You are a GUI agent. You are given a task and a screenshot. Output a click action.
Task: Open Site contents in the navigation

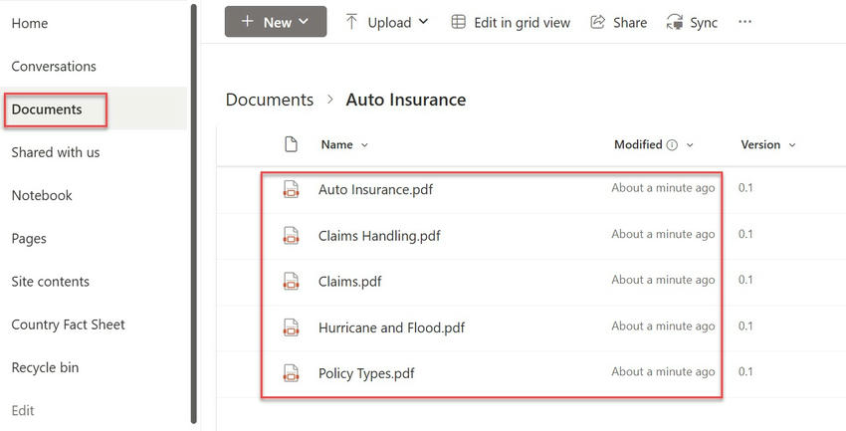(x=50, y=282)
